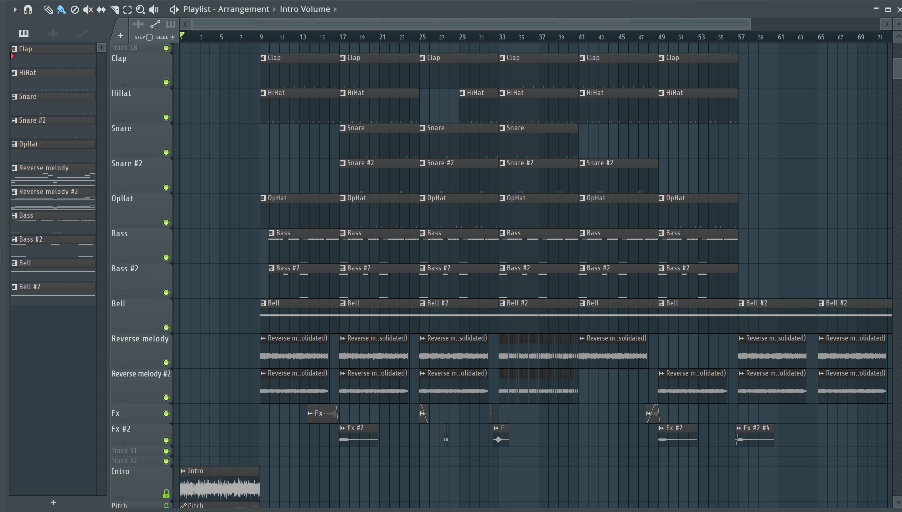
Task: Set pattern clip focus piano icon
Action: [x=171, y=24]
